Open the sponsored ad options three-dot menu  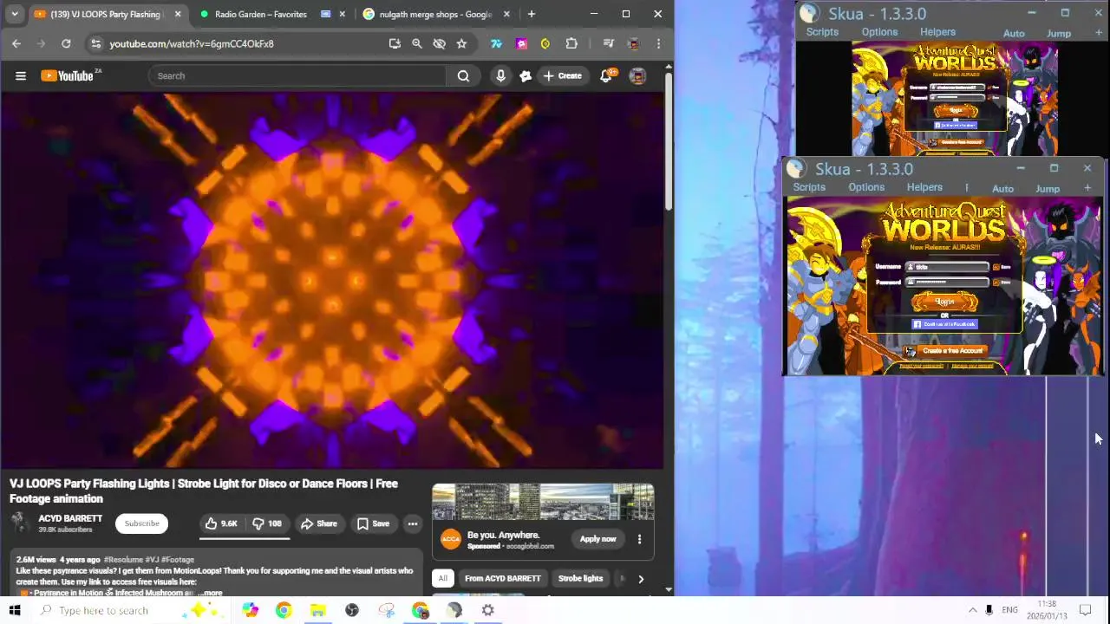(x=639, y=539)
